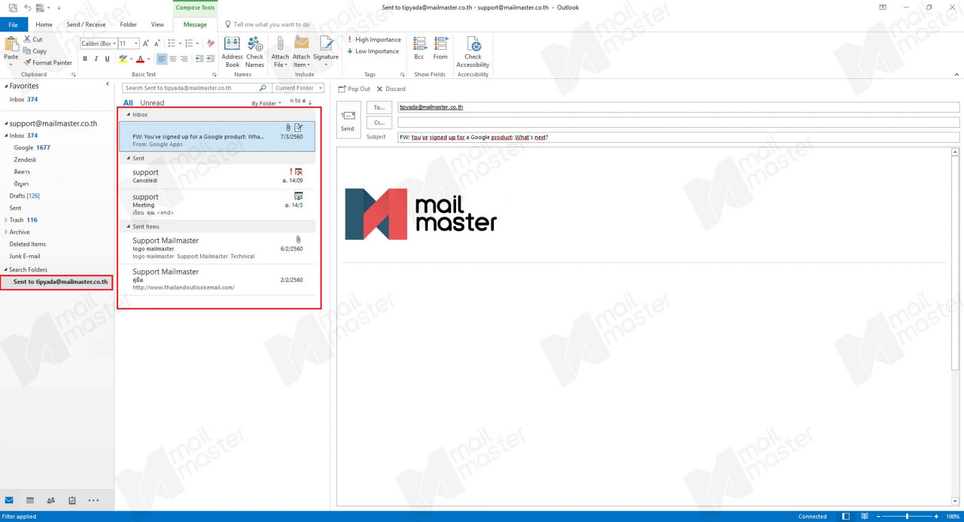Send the message with the Send button
Image resolution: width=964 pixels, height=522 pixels.
[348, 120]
